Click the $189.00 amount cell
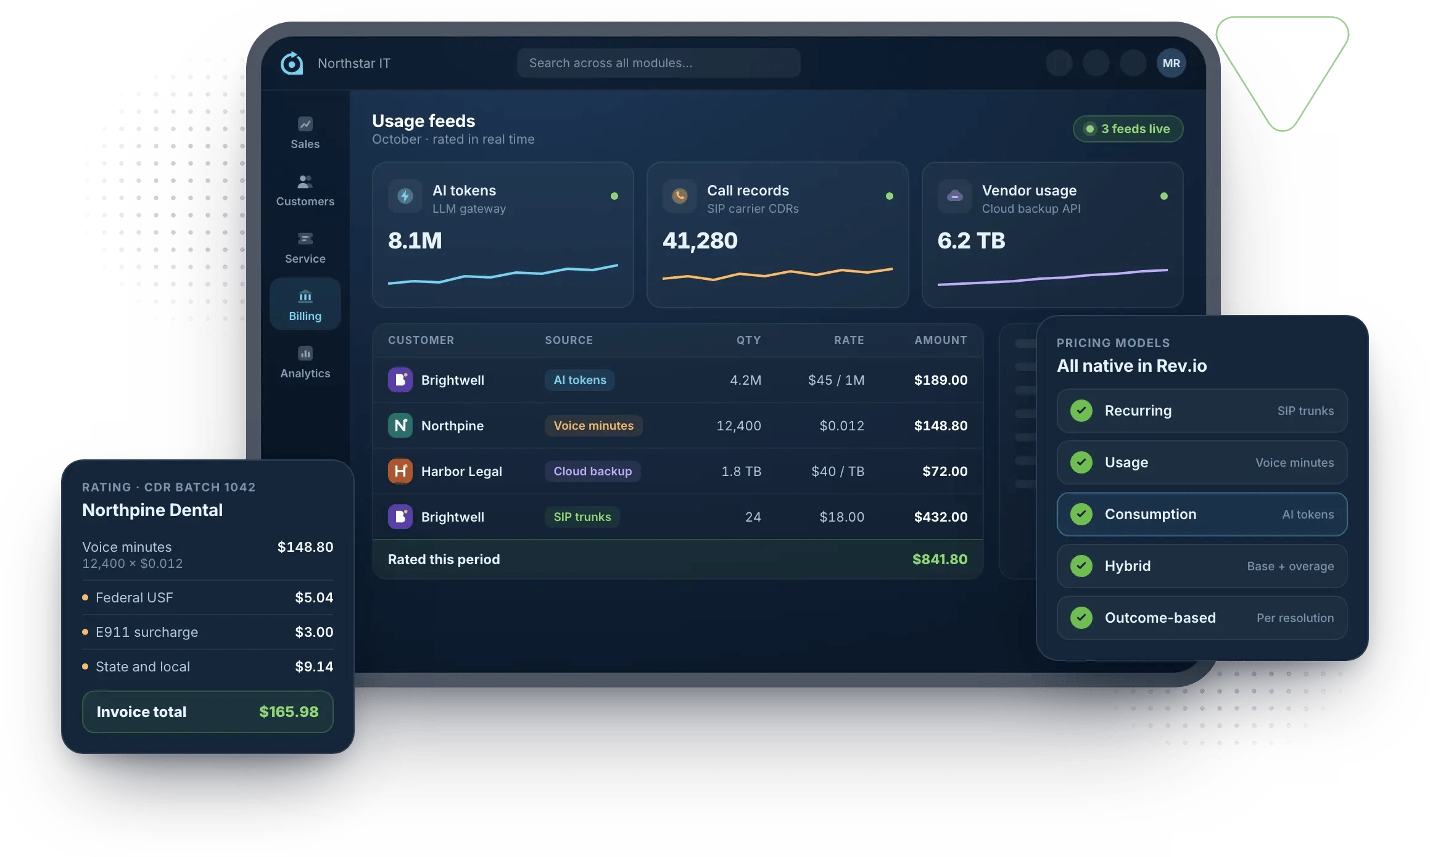Viewport: 1430px width, 857px height. [940, 380]
